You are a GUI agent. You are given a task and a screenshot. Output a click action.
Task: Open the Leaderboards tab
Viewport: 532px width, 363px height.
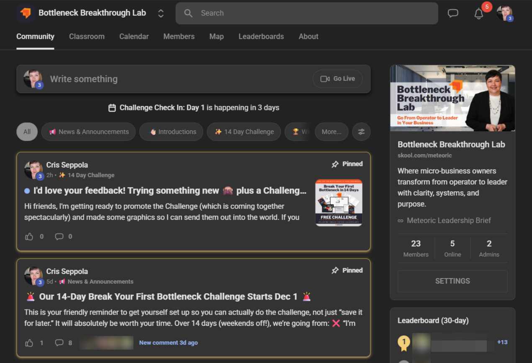261,36
